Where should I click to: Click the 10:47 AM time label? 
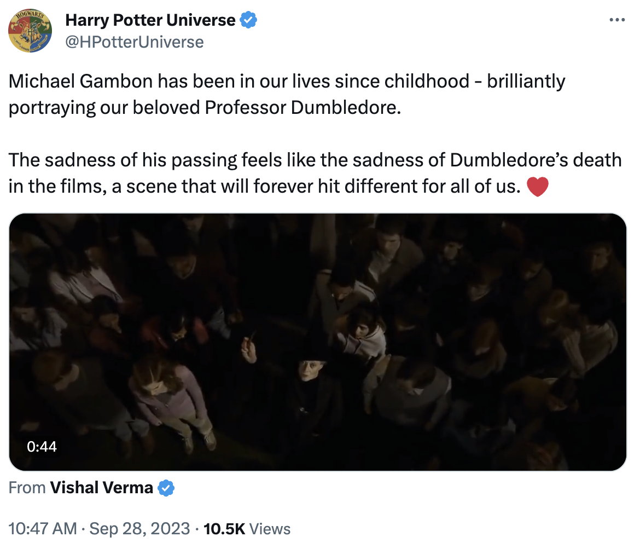[42, 528]
